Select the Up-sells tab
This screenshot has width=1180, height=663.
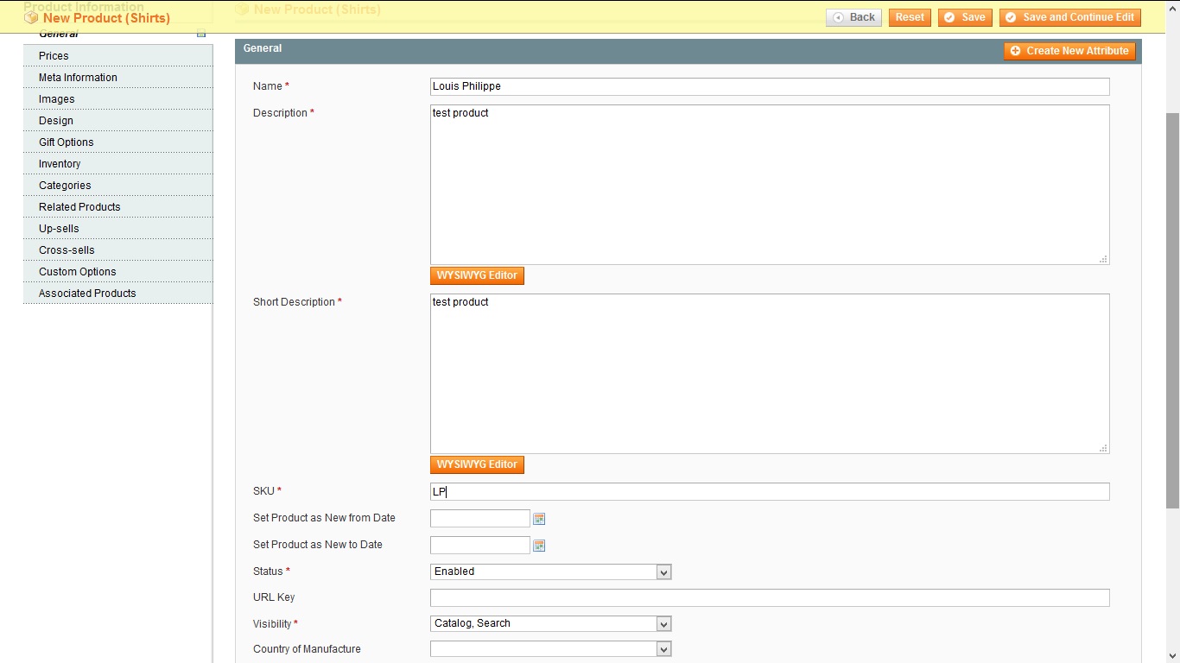(117, 229)
